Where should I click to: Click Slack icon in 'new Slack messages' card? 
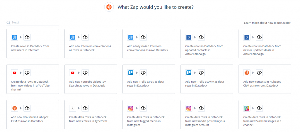click(x=247, y=108)
